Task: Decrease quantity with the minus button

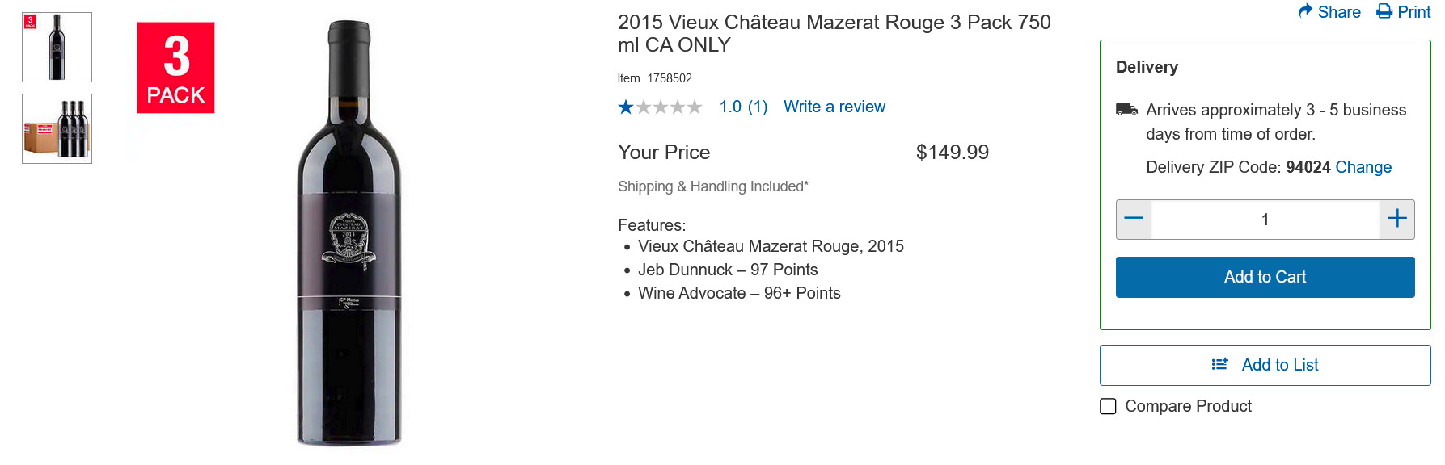Action: click(x=1134, y=220)
